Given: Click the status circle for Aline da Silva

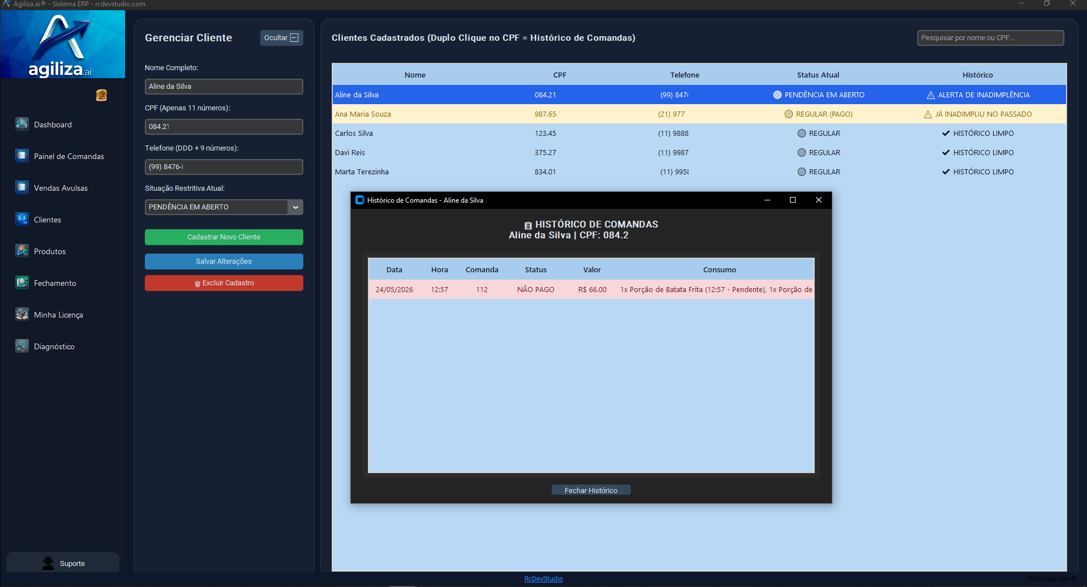Looking at the screenshot, I should coord(777,95).
